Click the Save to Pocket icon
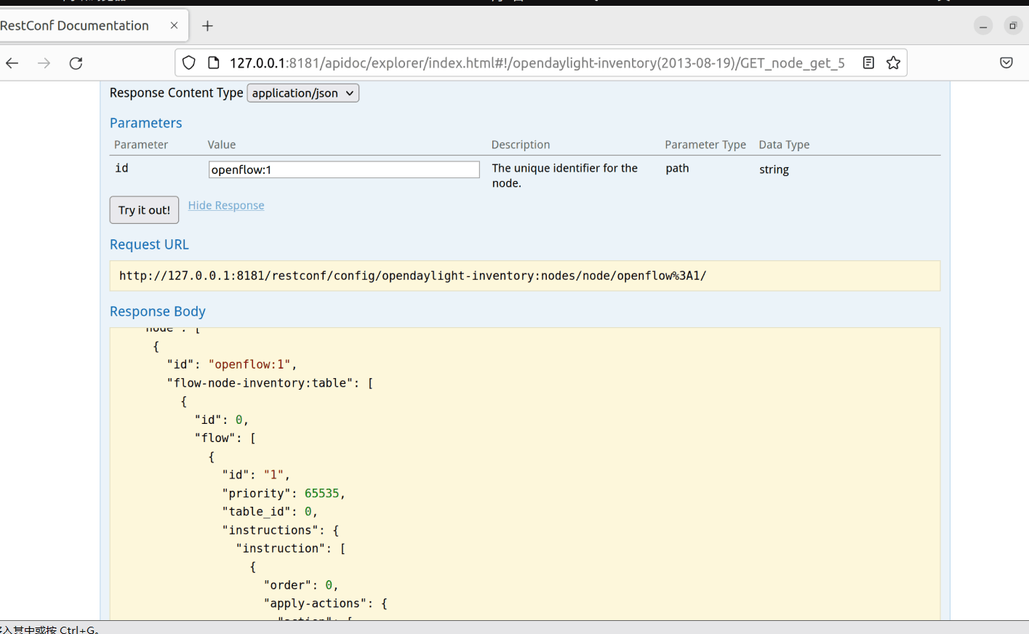Viewport: 1029px width, 634px height. tap(1006, 63)
